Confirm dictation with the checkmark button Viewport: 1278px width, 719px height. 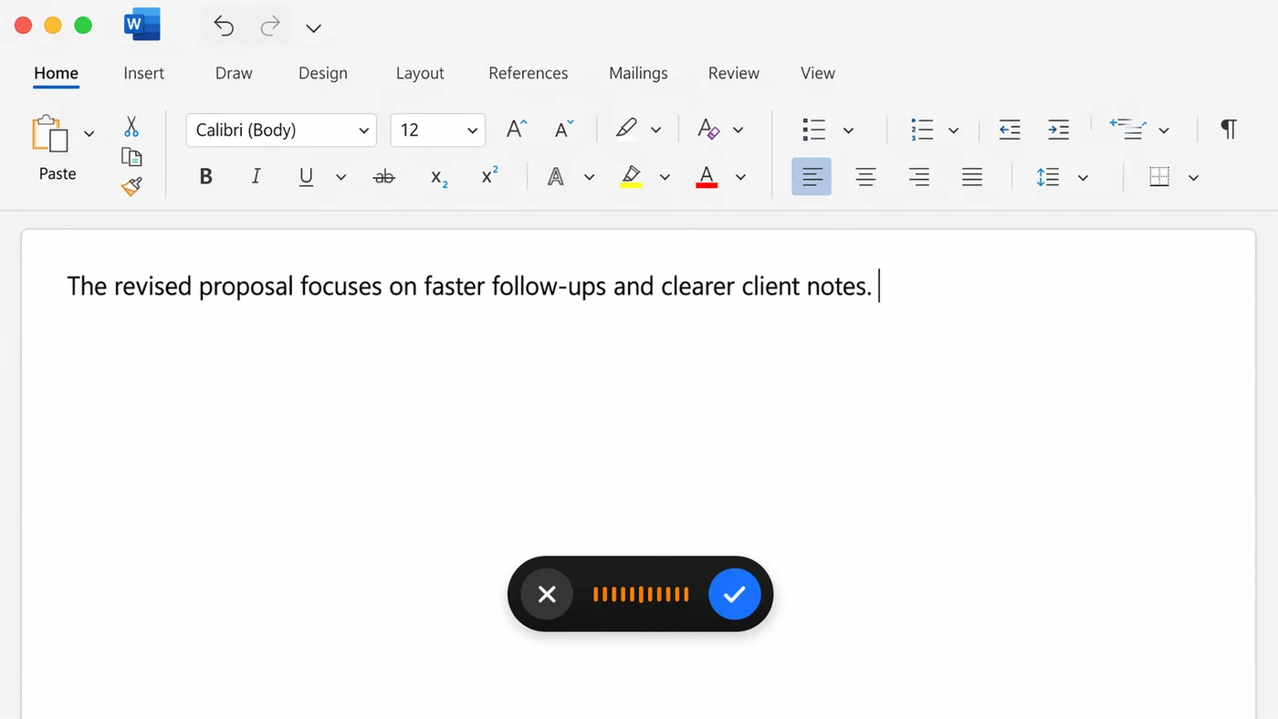click(x=734, y=594)
